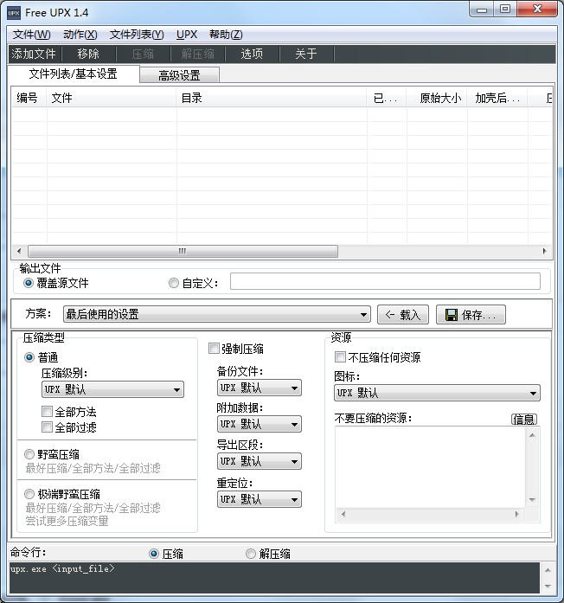
Task: Open the 帮助(Z) menu
Action: pyautogui.click(x=226, y=35)
